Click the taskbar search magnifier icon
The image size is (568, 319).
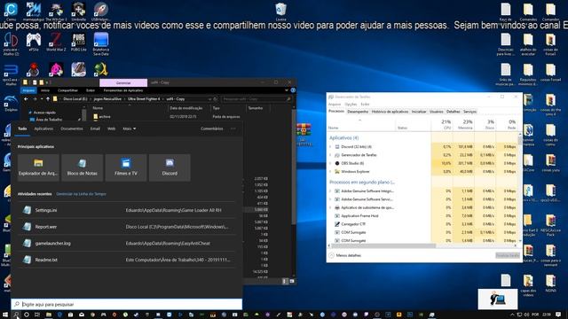(16, 315)
